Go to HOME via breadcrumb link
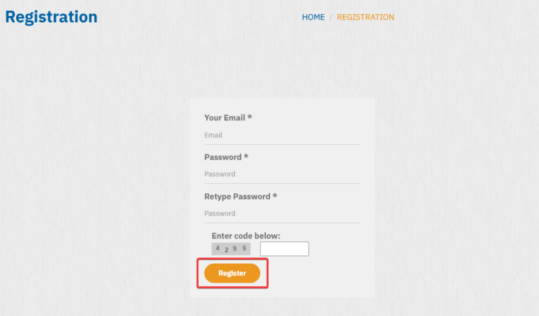 click(313, 18)
